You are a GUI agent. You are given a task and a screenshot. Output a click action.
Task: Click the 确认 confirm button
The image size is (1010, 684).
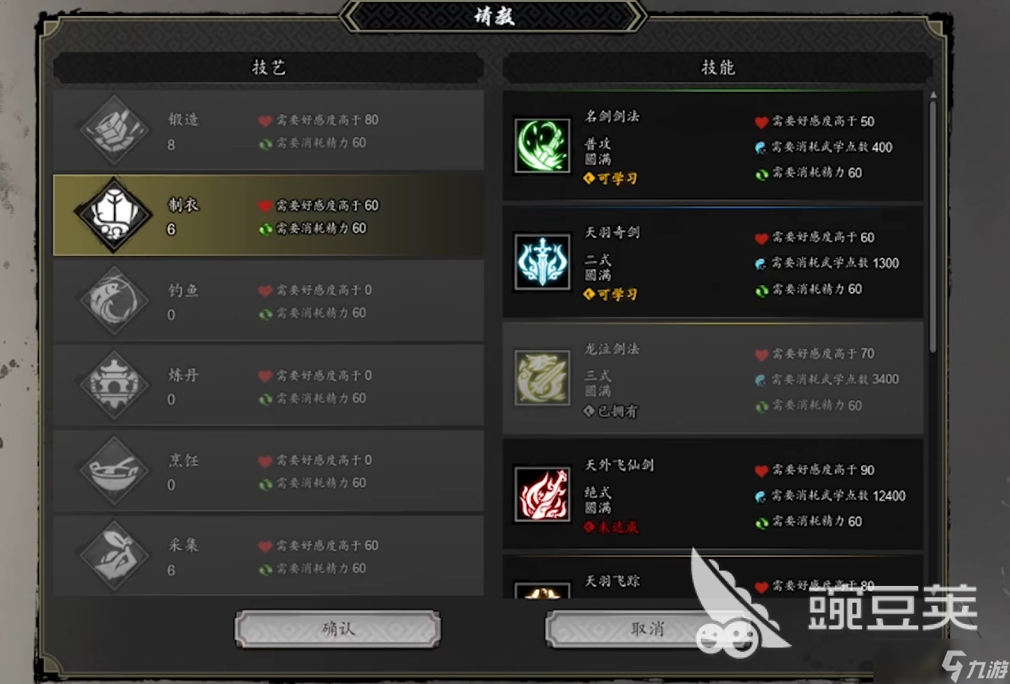point(337,629)
